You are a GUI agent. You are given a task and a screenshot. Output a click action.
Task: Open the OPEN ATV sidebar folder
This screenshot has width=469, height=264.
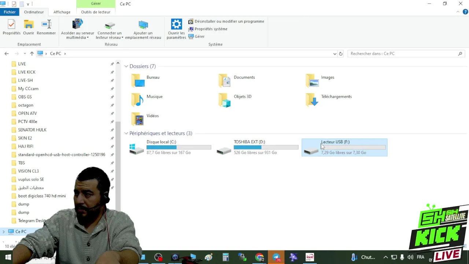(27, 113)
